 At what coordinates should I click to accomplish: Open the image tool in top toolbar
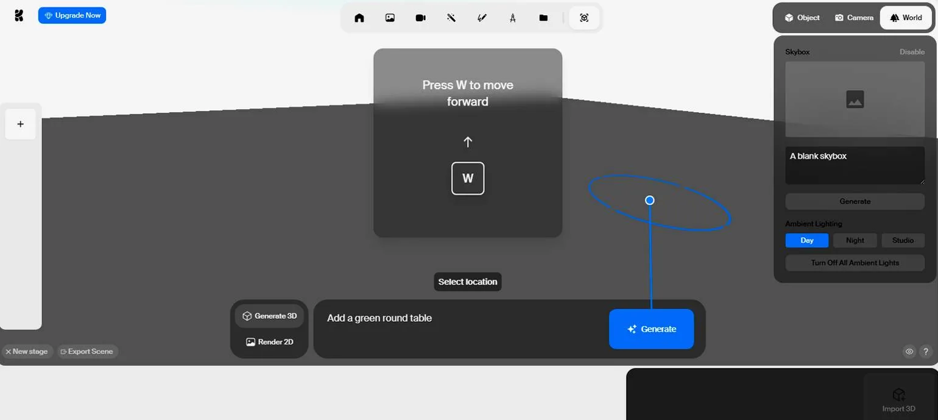[390, 18]
